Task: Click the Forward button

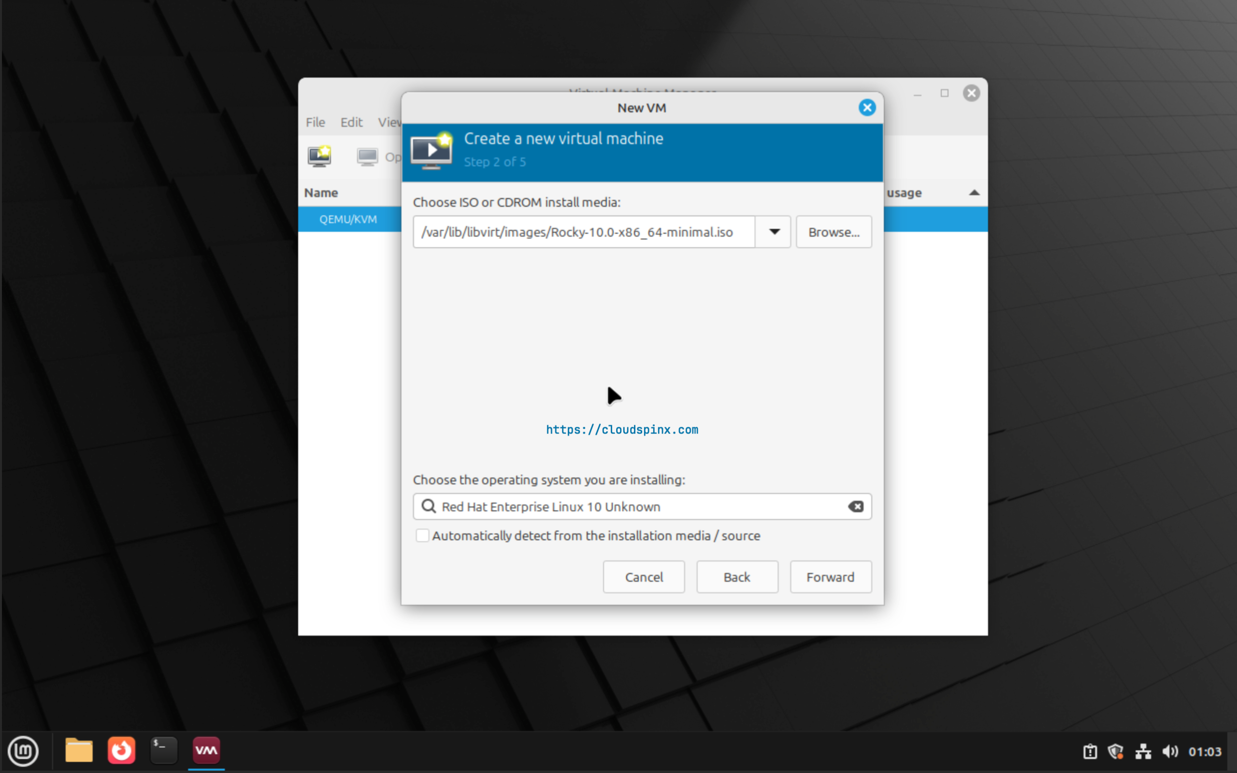Action: pyautogui.click(x=830, y=576)
